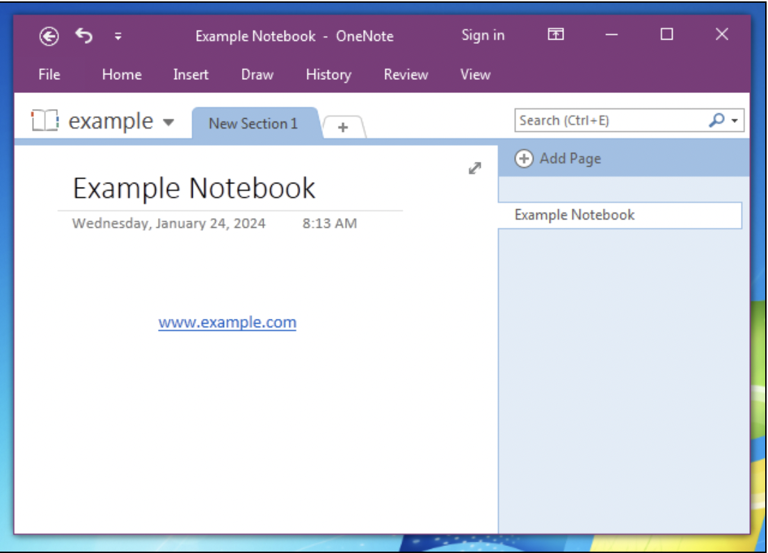768x553 pixels.
Task: Select the New Section 1 tab
Action: click(253, 123)
